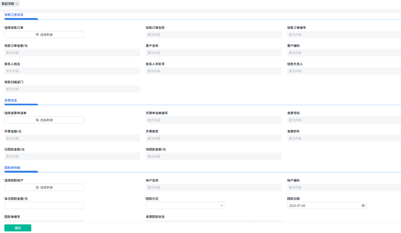This screenshot has height=233, width=401.
Task: Select the 回款单明细 section tab
Action: tap(12, 168)
